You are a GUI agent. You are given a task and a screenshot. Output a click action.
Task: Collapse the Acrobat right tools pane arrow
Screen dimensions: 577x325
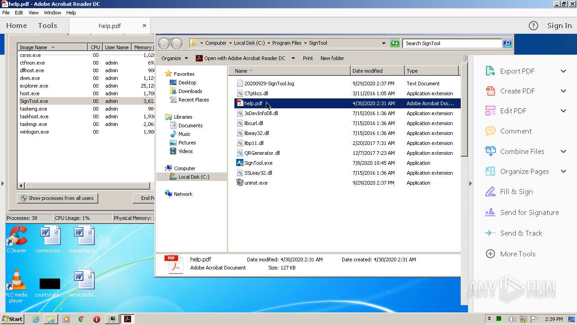[471, 183]
